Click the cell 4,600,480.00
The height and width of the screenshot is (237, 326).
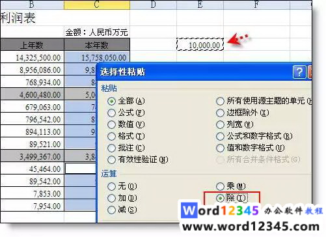[x=32, y=94]
